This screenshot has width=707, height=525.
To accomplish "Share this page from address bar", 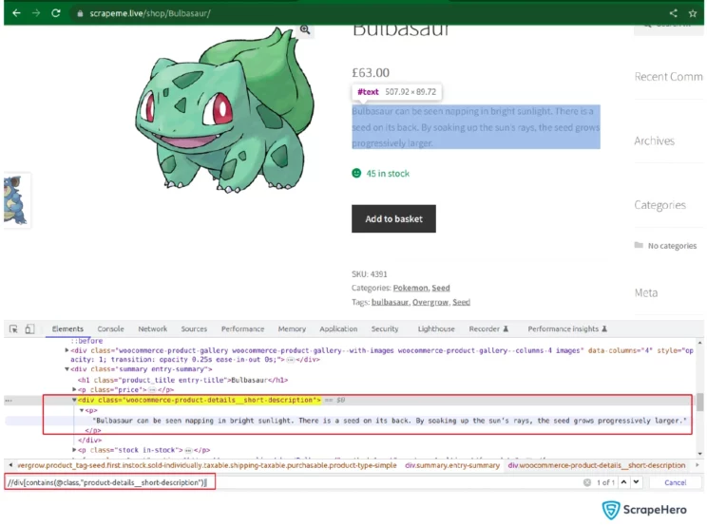I will (673, 13).
